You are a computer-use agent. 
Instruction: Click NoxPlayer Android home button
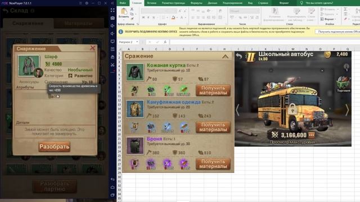(112, 187)
